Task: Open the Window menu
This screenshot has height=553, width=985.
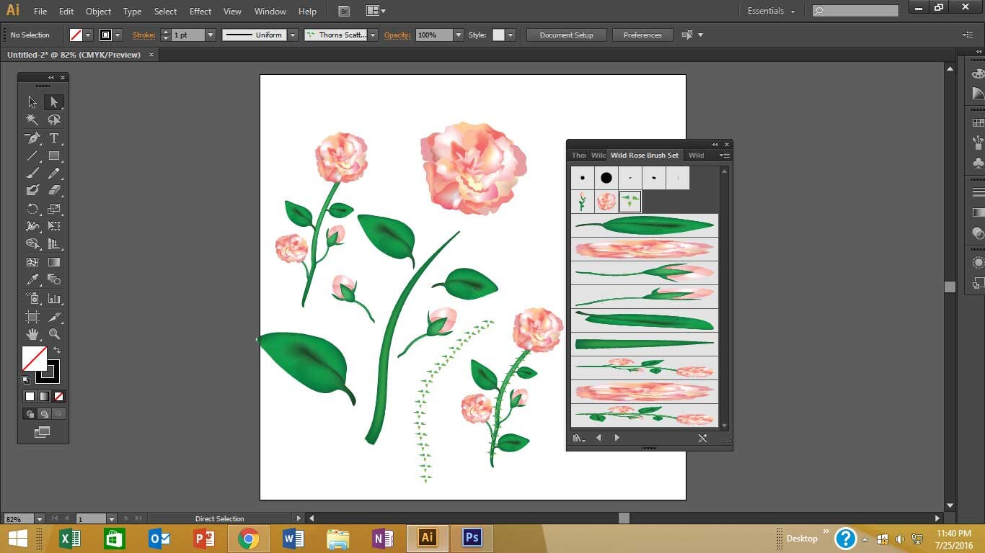Action: click(270, 11)
